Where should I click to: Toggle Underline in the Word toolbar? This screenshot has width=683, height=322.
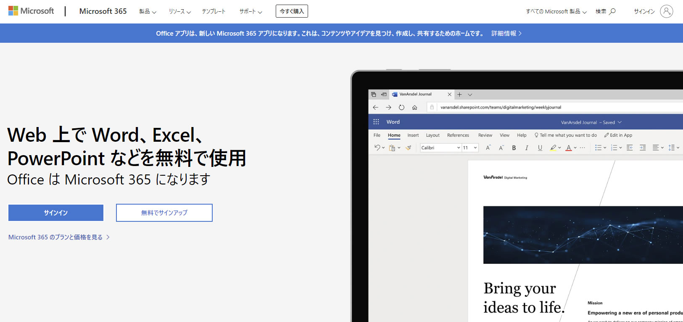tap(540, 148)
